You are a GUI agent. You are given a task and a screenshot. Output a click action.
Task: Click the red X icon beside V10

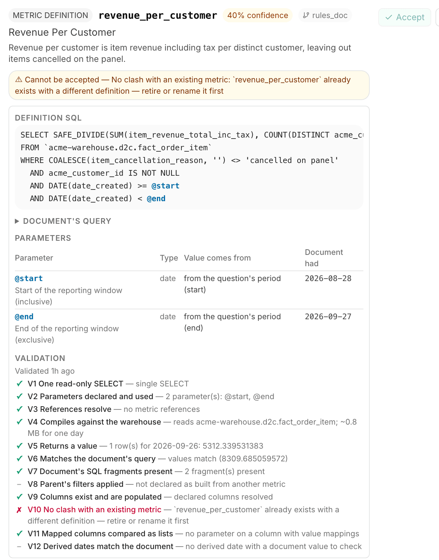click(19, 510)
